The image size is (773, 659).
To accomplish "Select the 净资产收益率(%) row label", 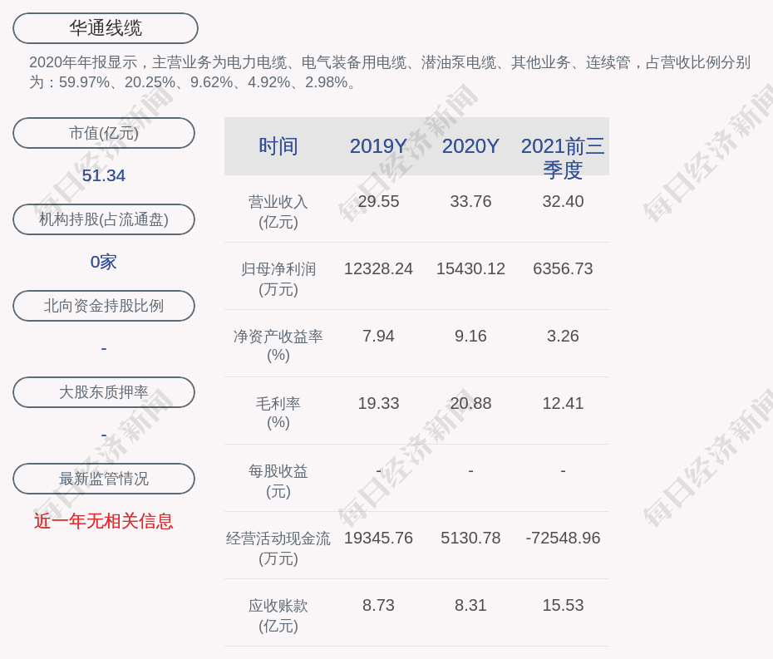I will (x=278, y=346).
